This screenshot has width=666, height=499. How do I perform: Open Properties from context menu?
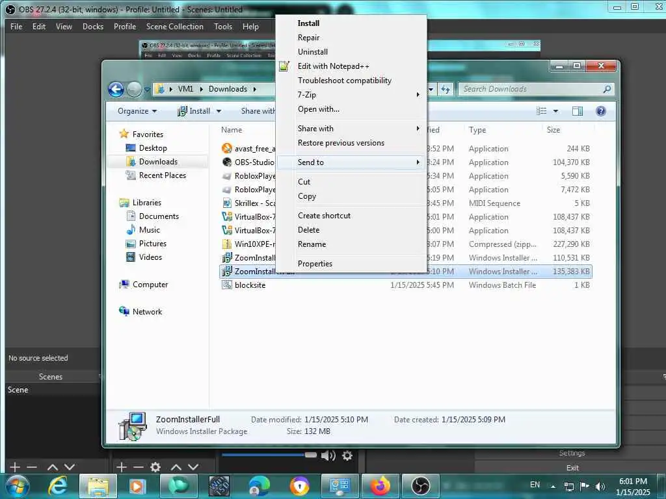(x=315, y=264)
